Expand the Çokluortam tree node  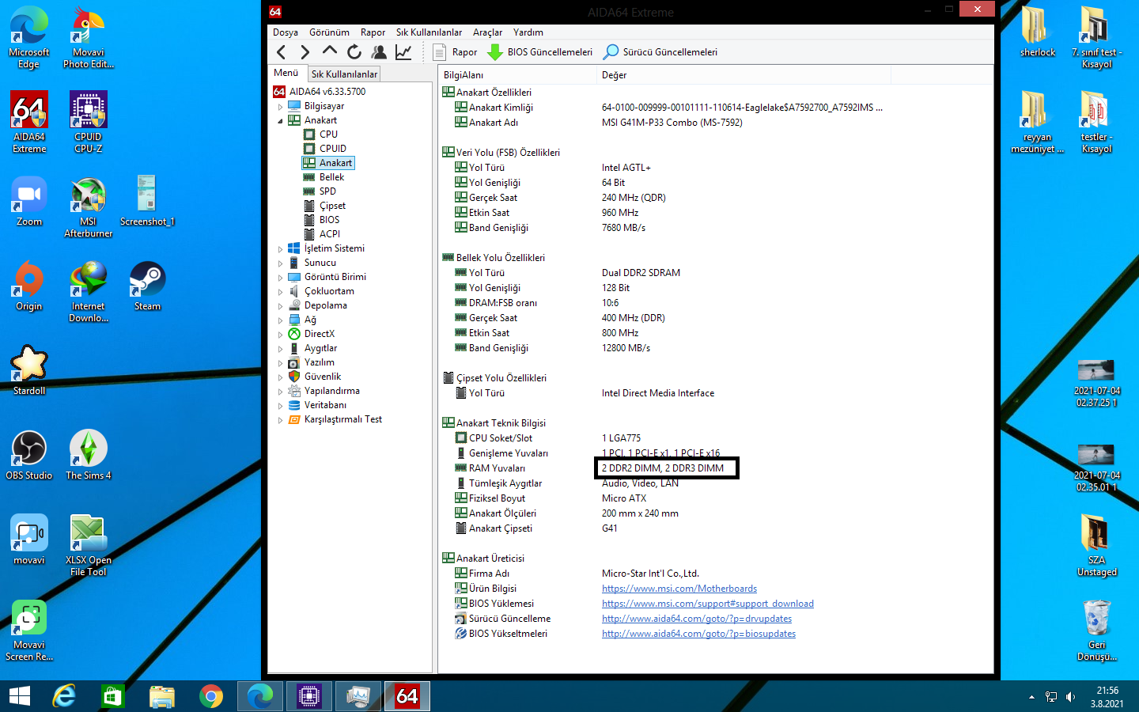[280, 292]
